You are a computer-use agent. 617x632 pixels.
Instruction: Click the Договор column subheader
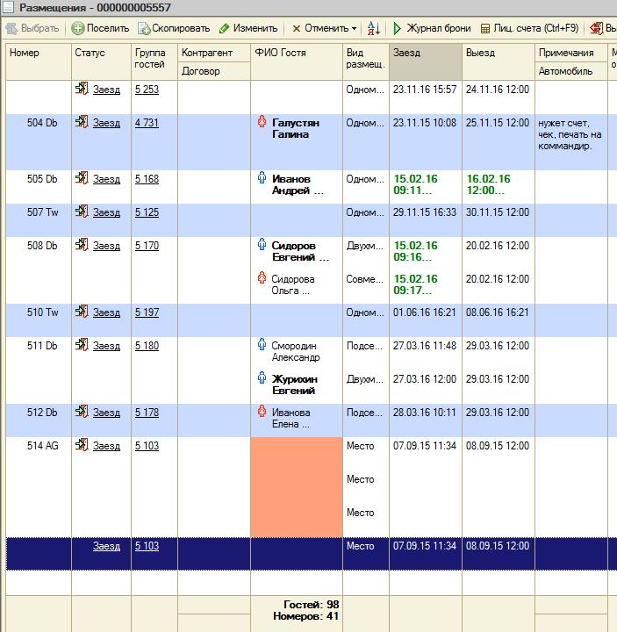pos(214,71)
